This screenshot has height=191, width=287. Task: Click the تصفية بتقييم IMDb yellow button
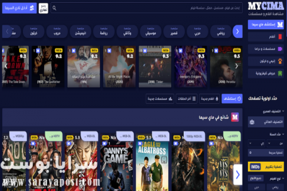click(x=266, y=167)
